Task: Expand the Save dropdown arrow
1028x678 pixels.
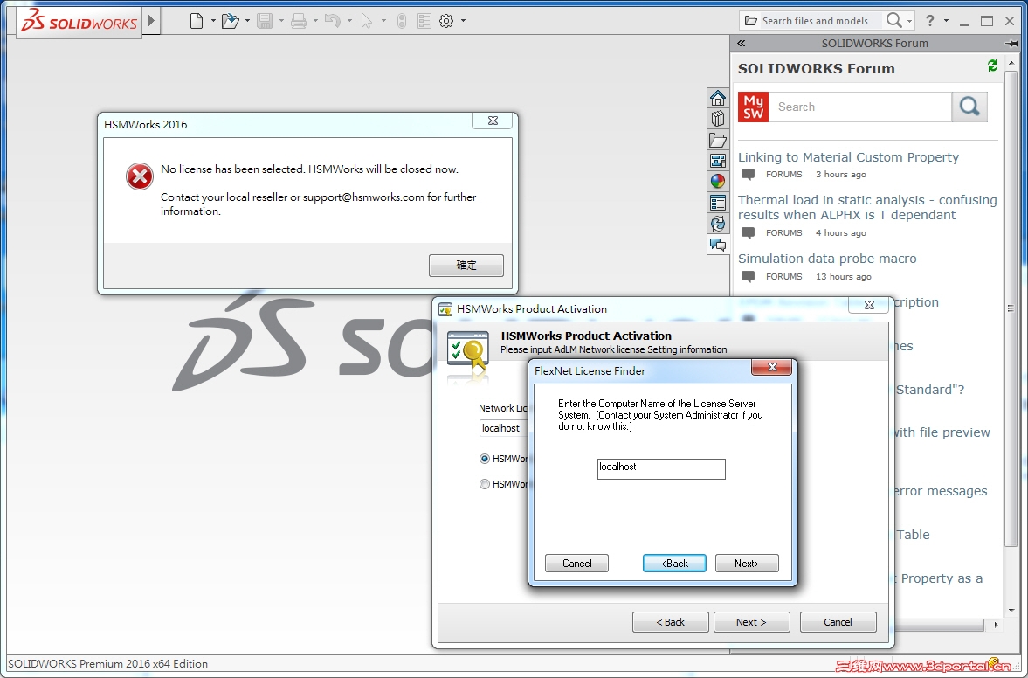Action: [x=281, y=21]
